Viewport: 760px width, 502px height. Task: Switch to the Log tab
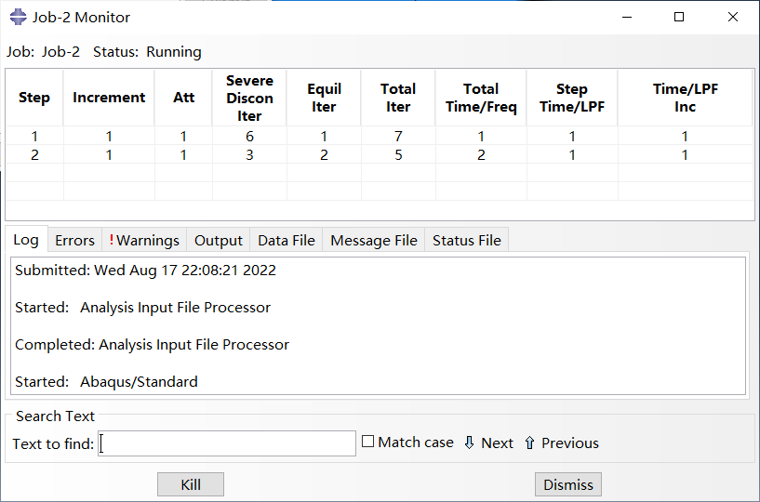click(x=26, y=240)
